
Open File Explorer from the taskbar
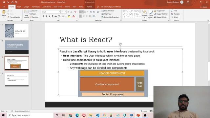click(91, 115)
